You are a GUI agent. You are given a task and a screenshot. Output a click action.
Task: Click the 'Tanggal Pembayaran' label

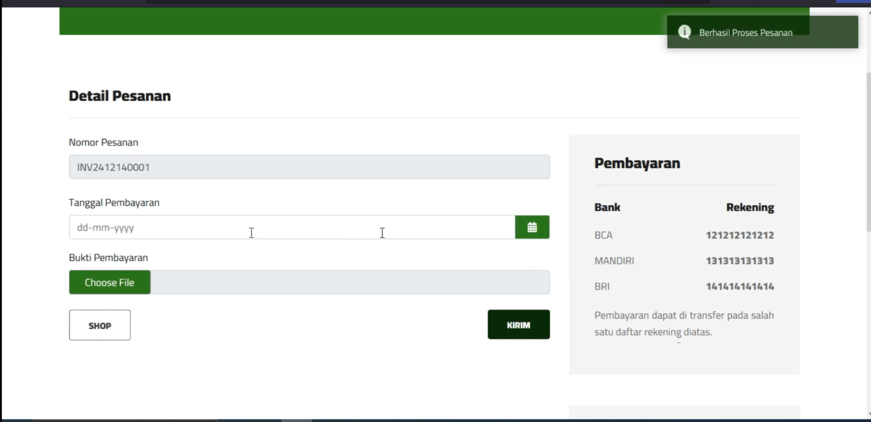point(114,203)
